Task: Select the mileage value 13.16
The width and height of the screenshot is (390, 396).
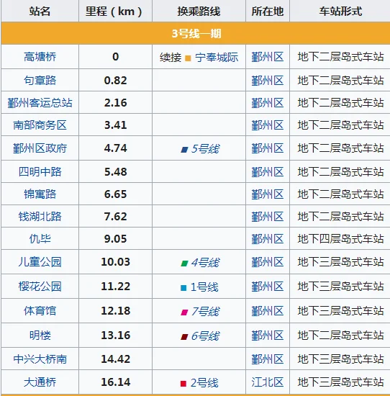Action: pyautogui.click(x=116, y=336)
